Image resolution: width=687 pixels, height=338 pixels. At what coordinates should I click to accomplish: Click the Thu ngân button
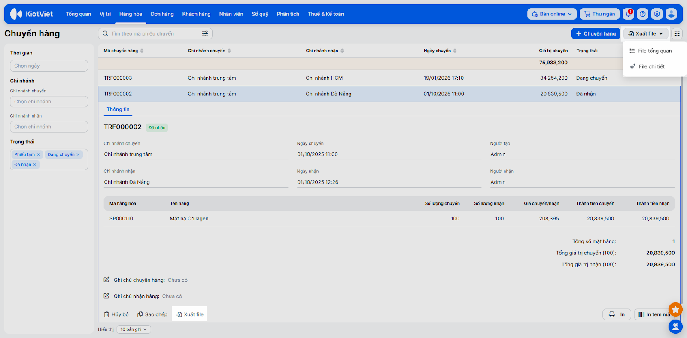pos(600,14)
